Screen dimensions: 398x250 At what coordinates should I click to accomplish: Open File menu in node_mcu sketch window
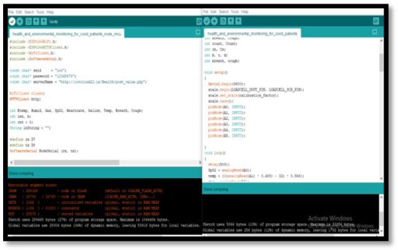point(11,12)
